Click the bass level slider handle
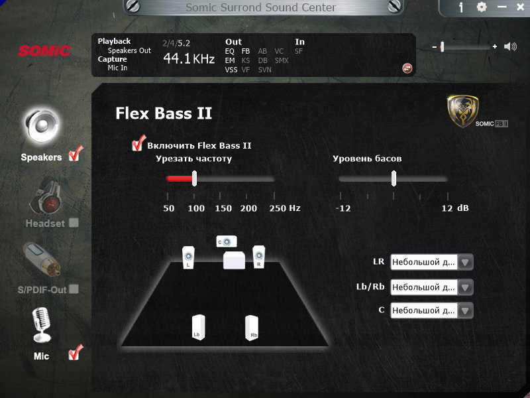This screenshot has height=398, width=530. click(394, 178)
